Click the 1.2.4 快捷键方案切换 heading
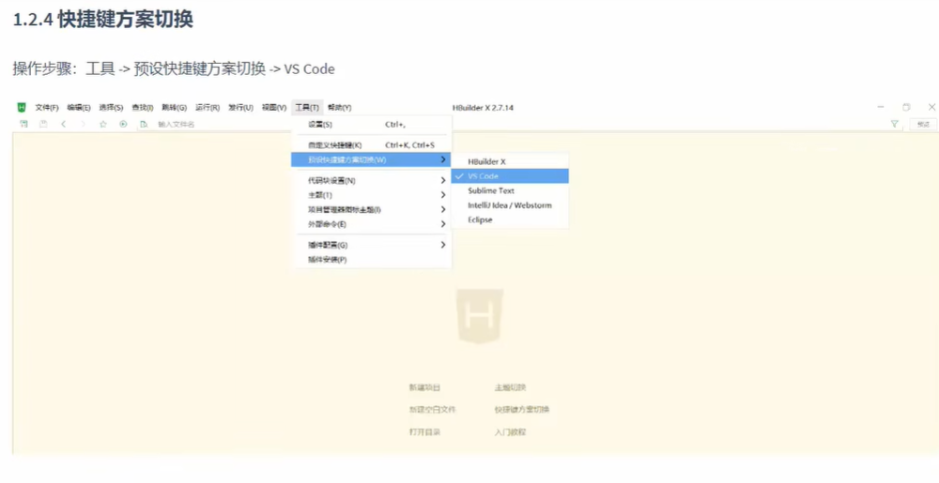This screenshot has width=939, height=483. pos(103,20)
